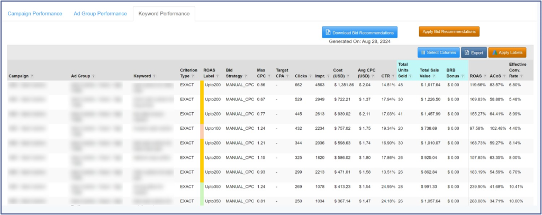
Task: Click the help icon beside Keyword header
Action: 154,76
